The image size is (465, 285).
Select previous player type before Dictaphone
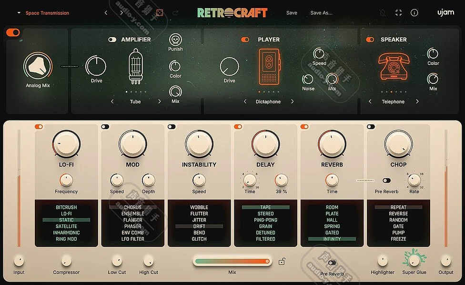click(x=245, y=102)
